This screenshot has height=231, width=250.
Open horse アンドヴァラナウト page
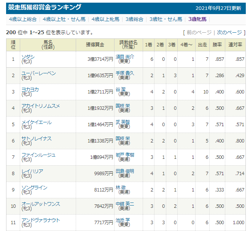[x=41, y=220]
